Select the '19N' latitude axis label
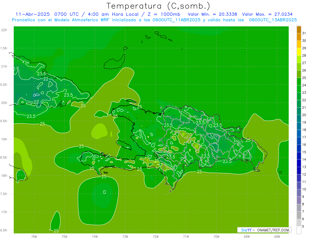The height and width of the screenshot is (240, 311). 4,139
